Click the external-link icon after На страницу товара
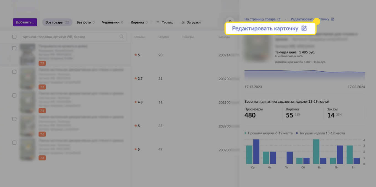Image resolution: width=376 pixels, height=187 pixels. point(279,19)
